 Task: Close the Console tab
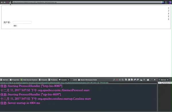(x=68, y=80)
